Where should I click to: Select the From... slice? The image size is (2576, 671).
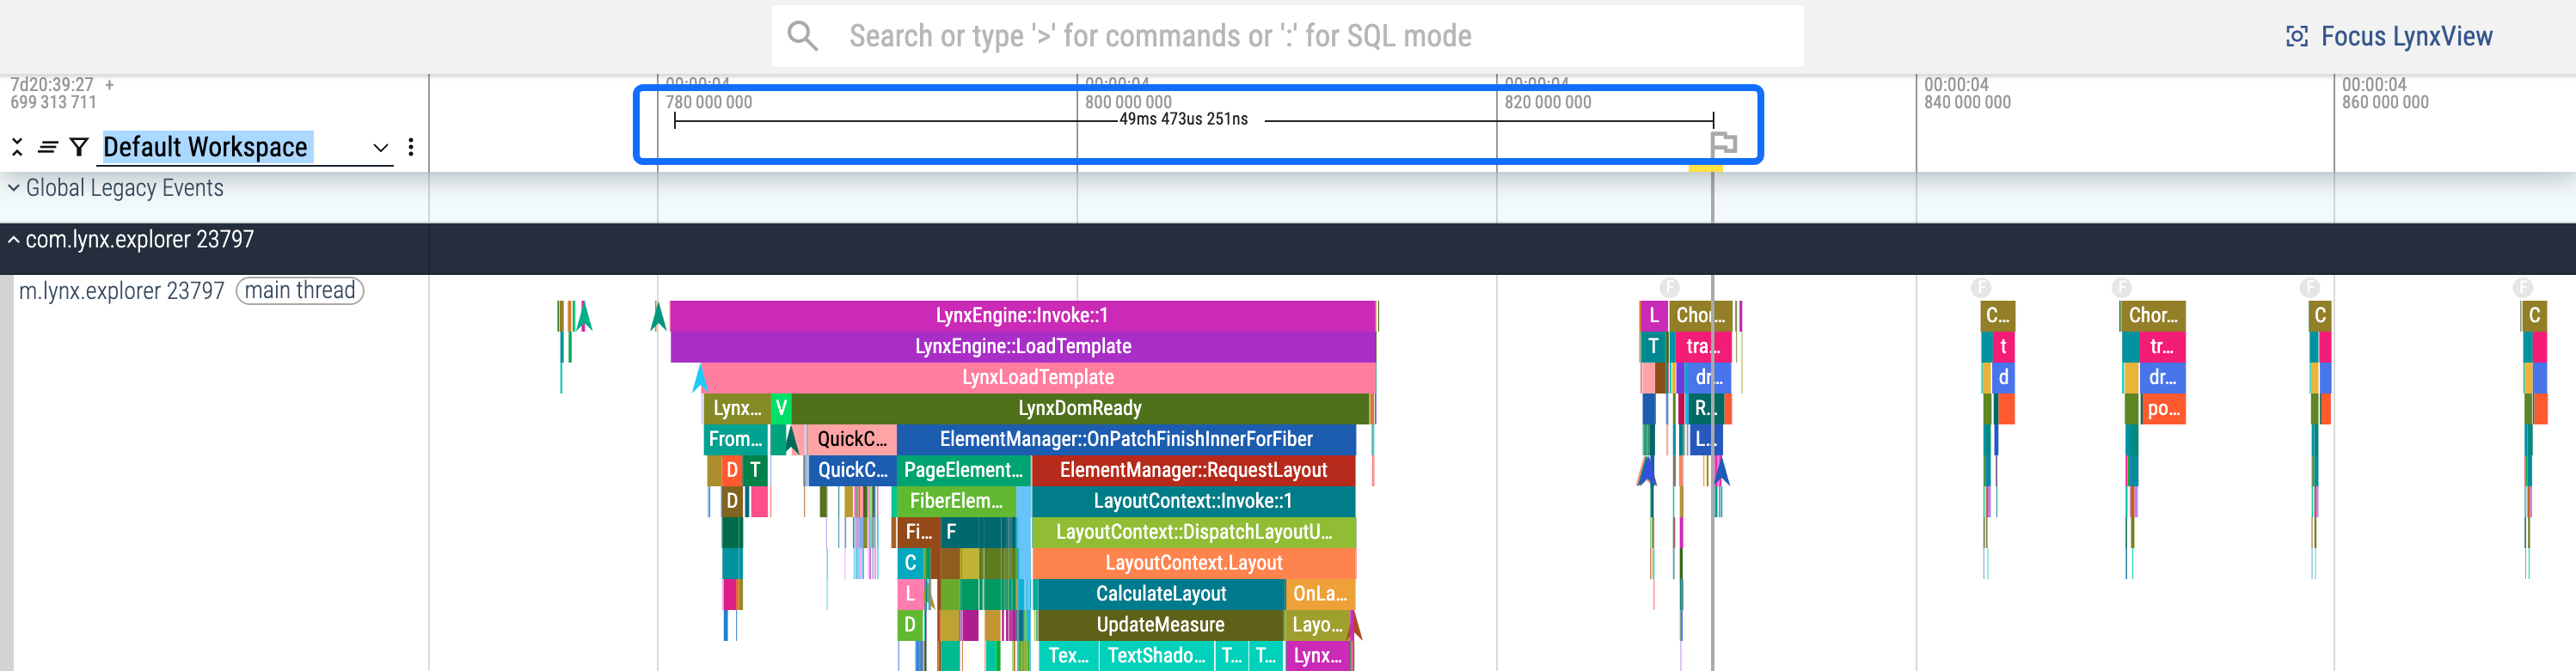click(x=735, y=439)
